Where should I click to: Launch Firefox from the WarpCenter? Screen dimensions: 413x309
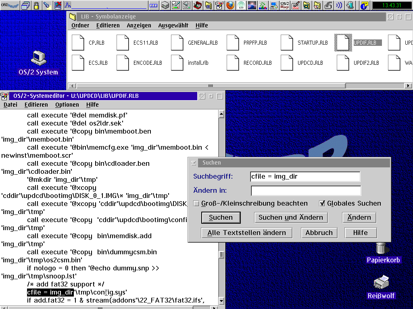pyautogui.click(x=230, y=5)
